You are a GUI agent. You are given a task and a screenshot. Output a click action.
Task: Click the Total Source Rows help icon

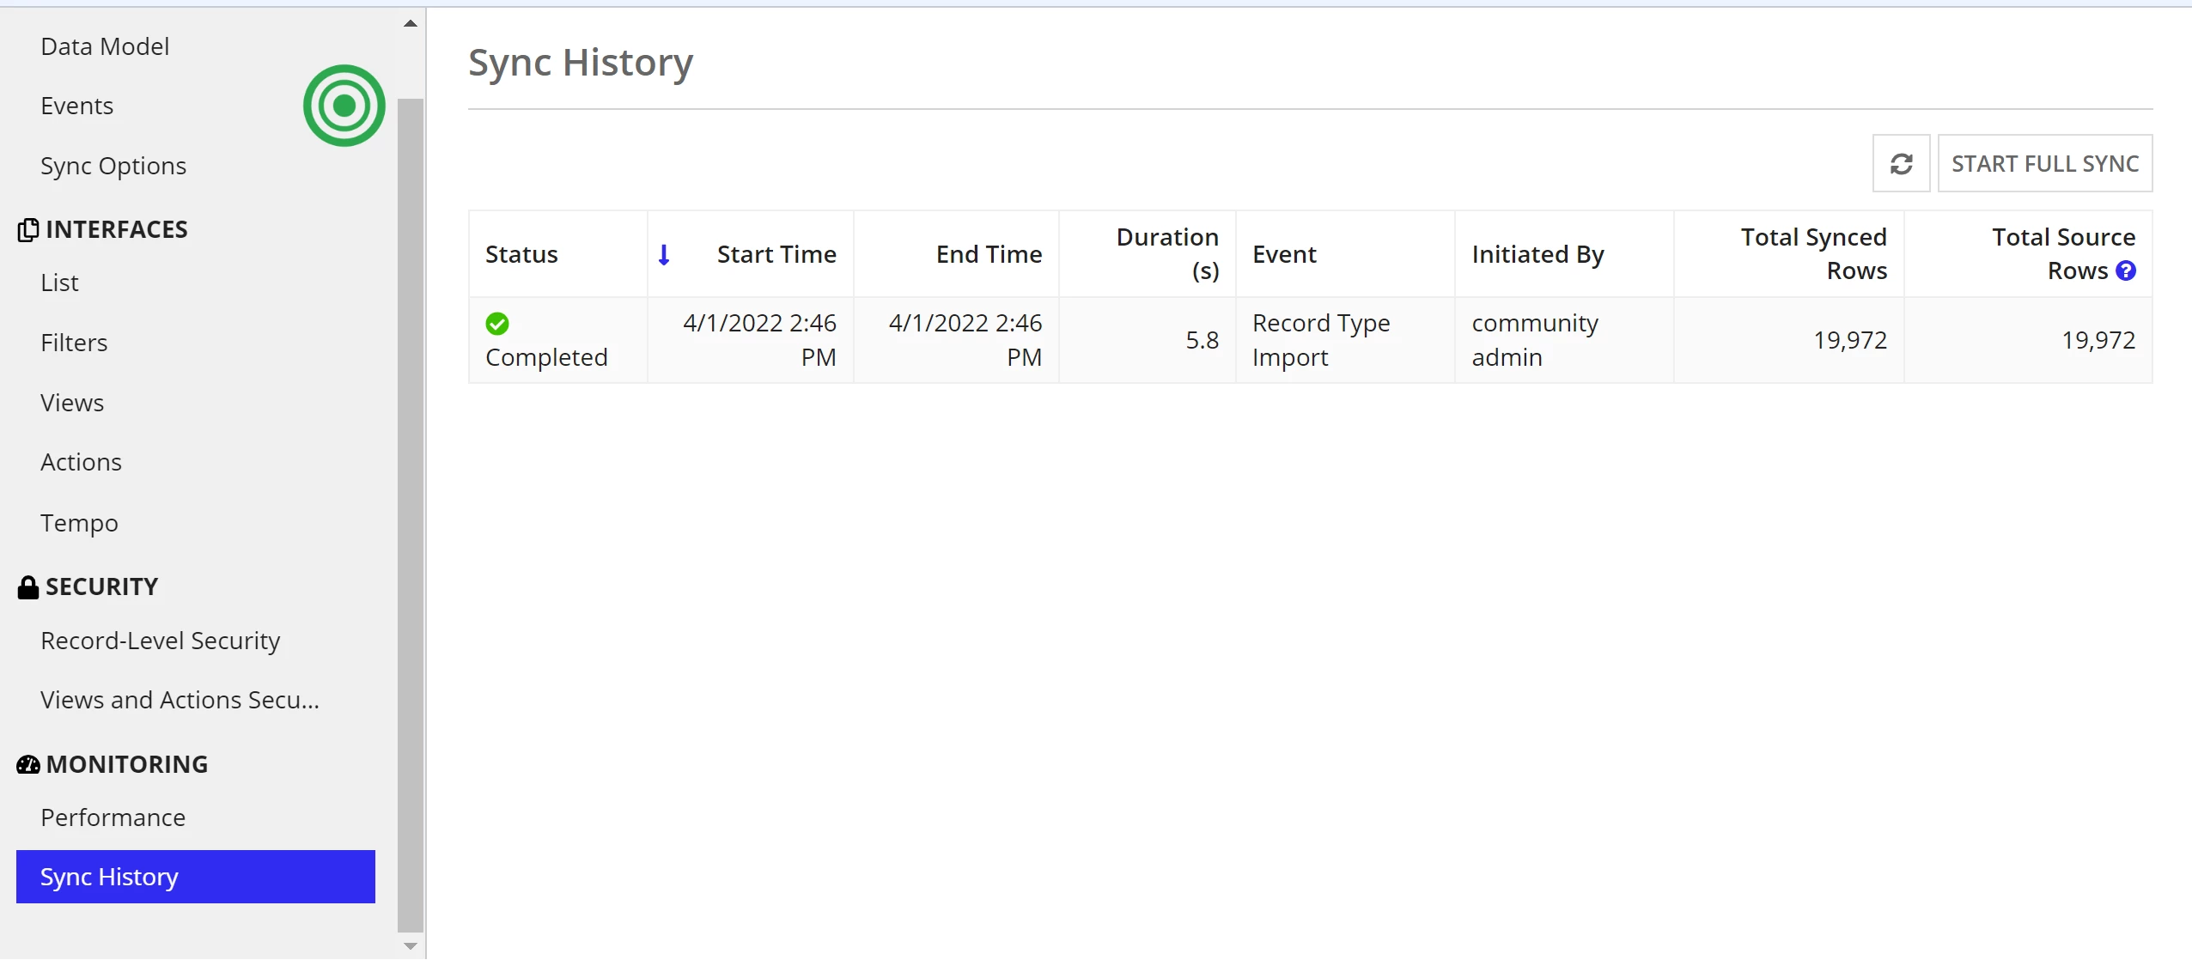2126,270
